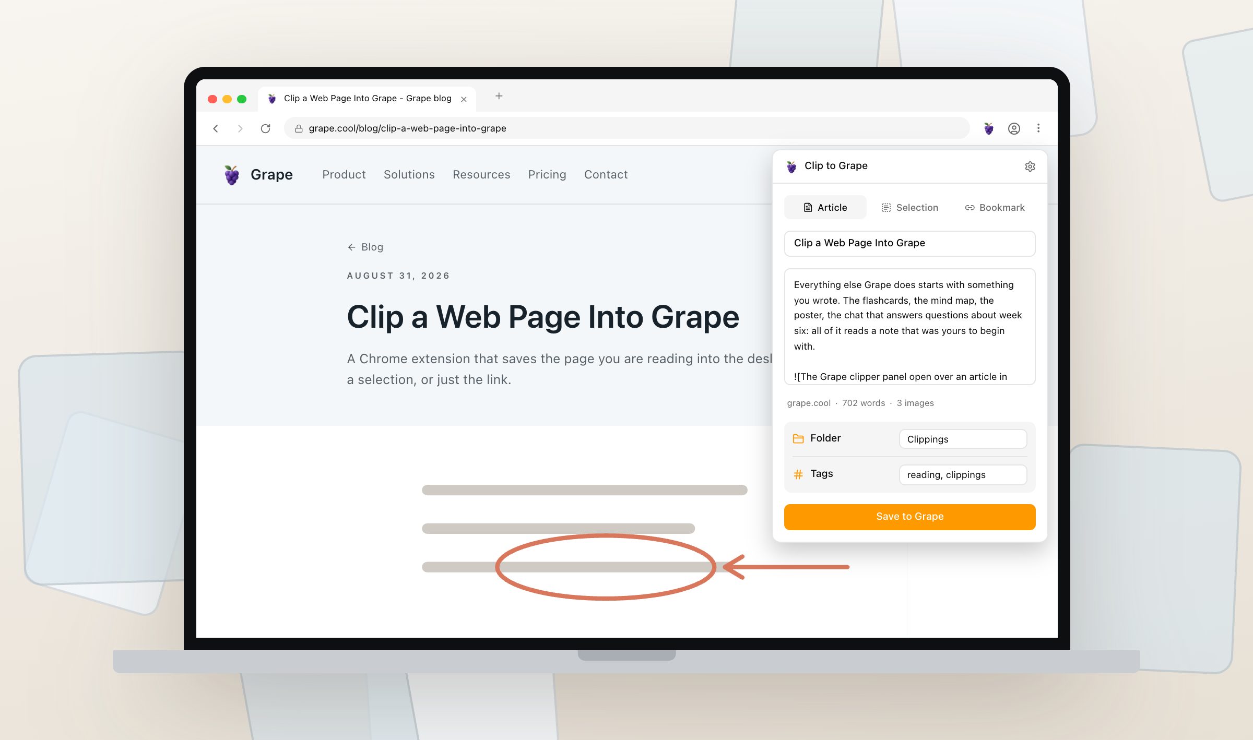Click the Clippings folder field
This screenshot has width=1253, height=740.
tap(963, 439)
